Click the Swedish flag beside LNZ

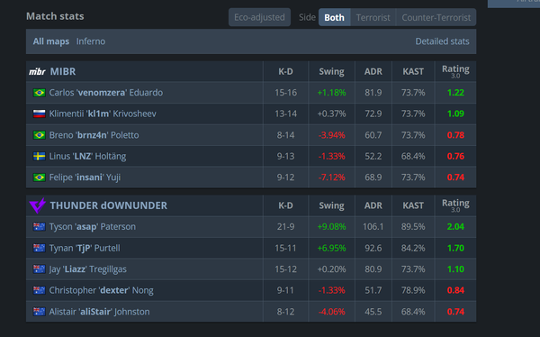40,156
